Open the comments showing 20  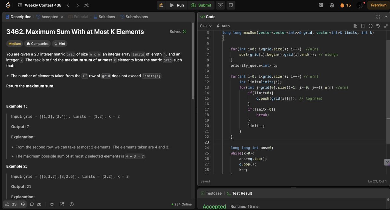[36, 204]
